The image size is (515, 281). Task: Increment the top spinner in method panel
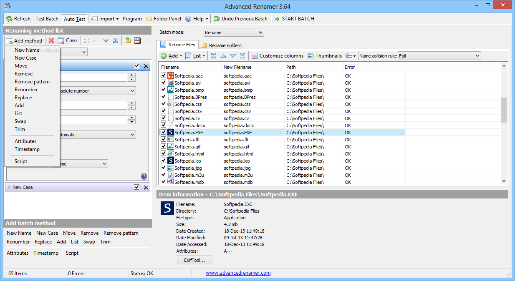click(x=132, y=75)
